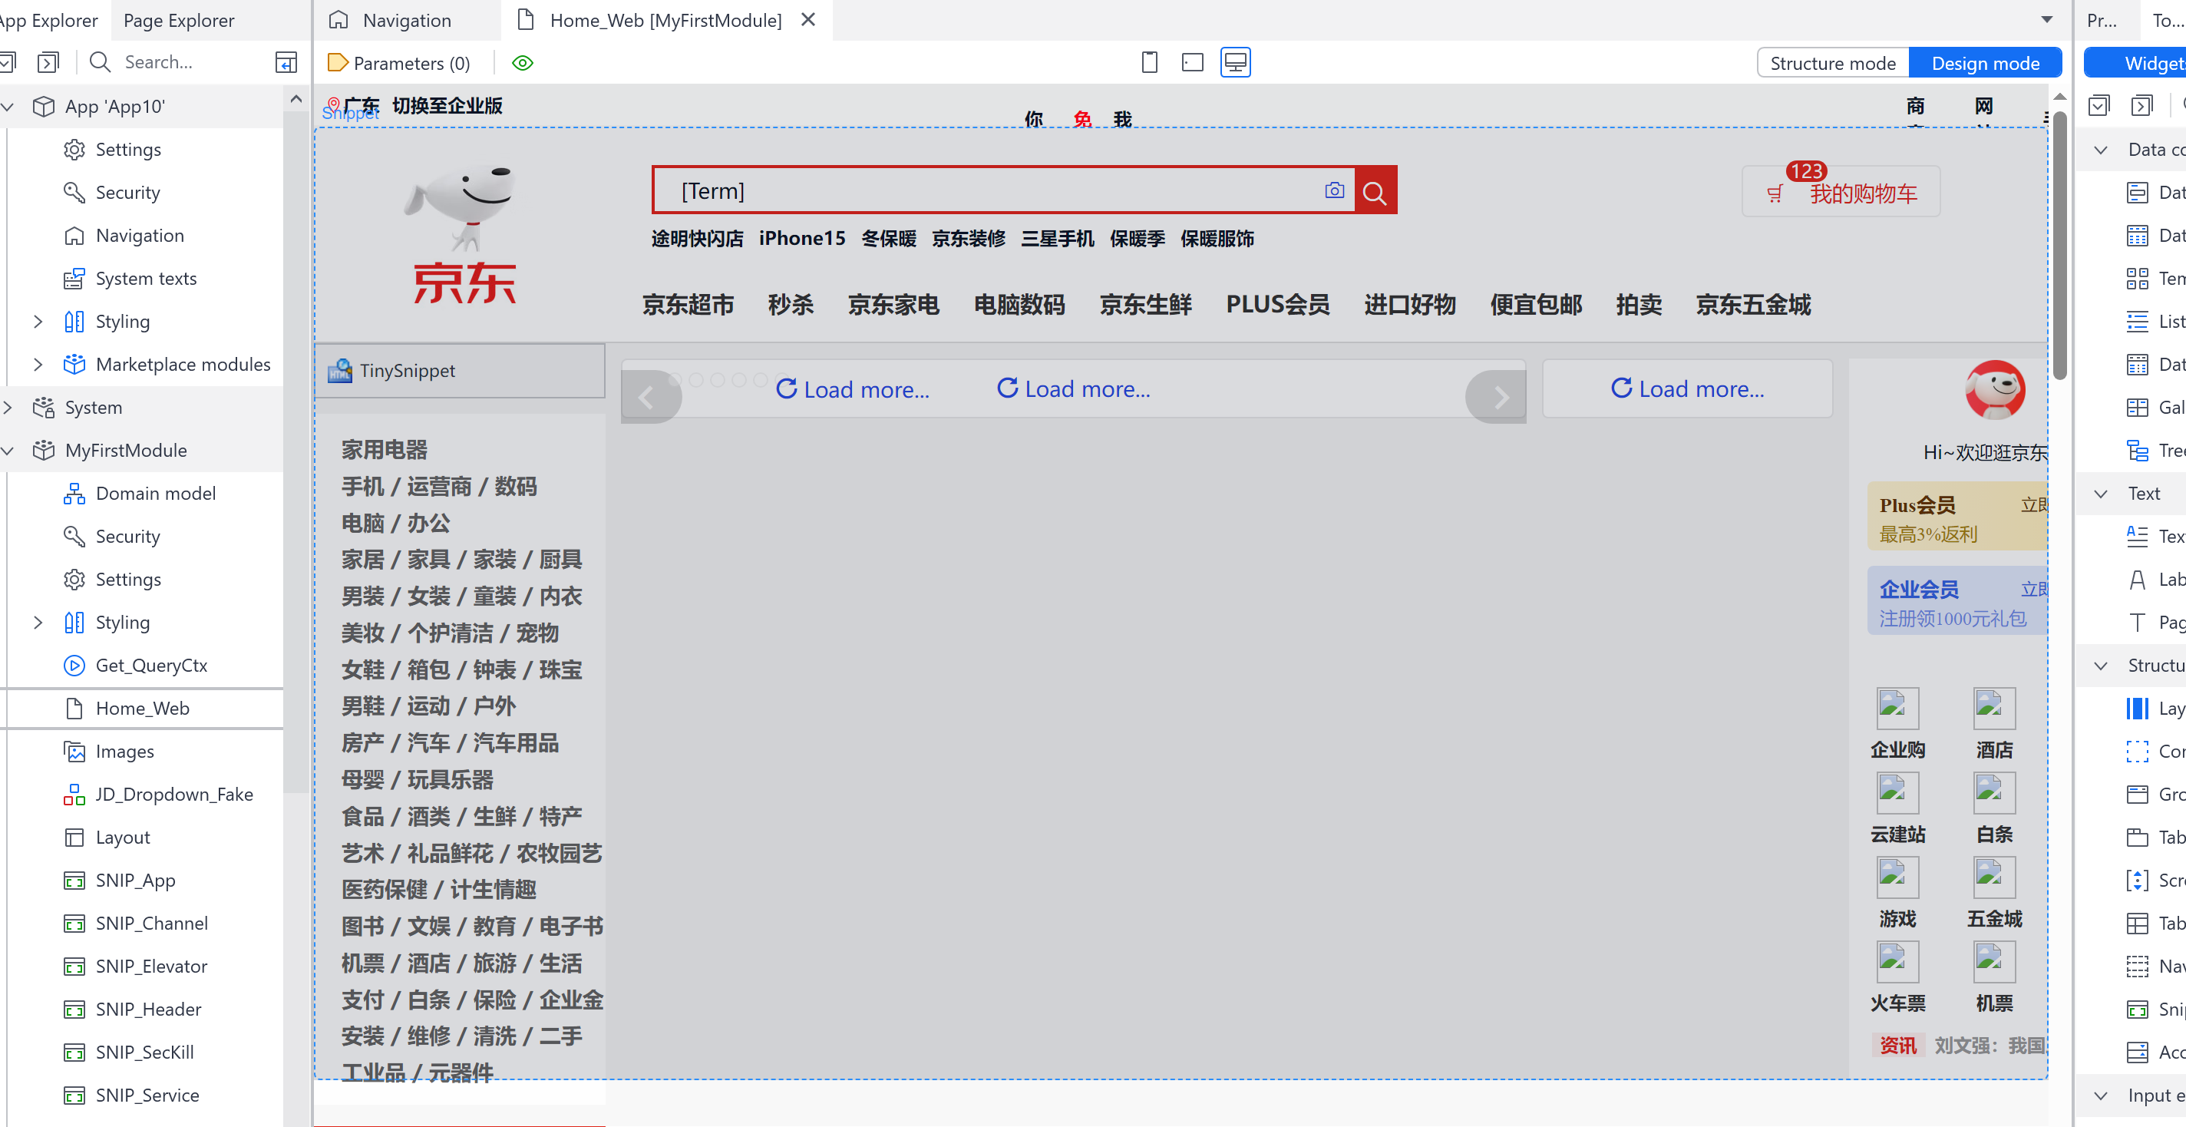Screen dimensions: 2186x1127
Task: Expand the Styling node under MyFirstModule
Action: pyautogui.click(x=38, y=622)
